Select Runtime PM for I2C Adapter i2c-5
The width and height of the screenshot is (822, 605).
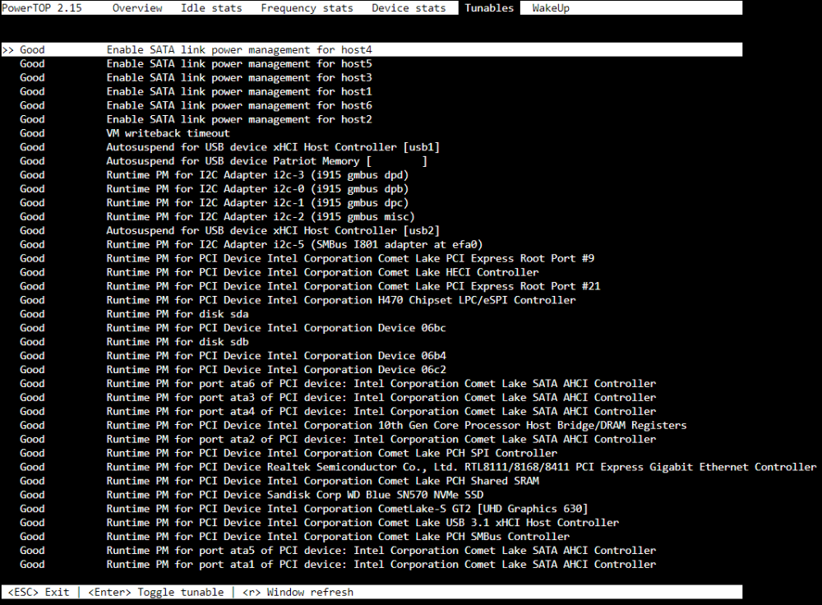pos(372,244)
